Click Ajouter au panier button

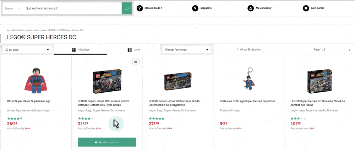pyautogui.click(x=107, y=142)
